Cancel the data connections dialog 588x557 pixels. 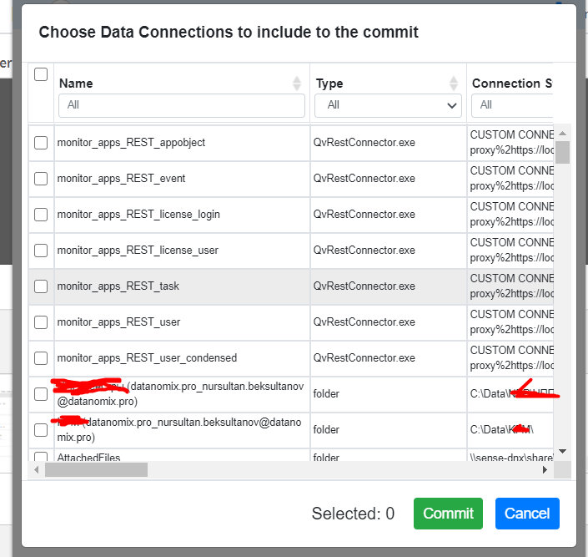527,514
